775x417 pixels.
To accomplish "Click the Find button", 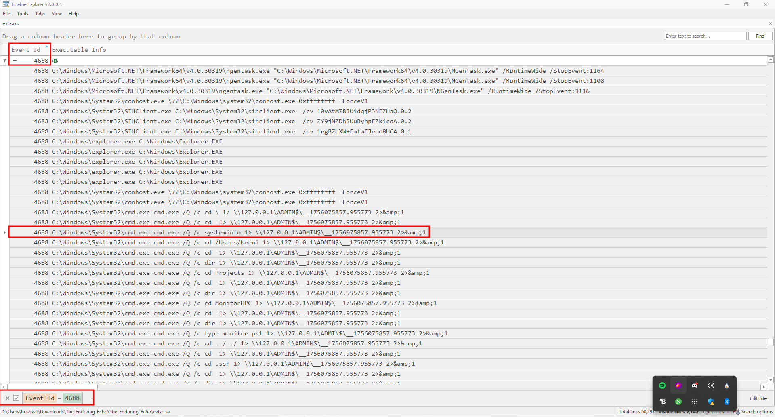I will (x=760, y=36).
